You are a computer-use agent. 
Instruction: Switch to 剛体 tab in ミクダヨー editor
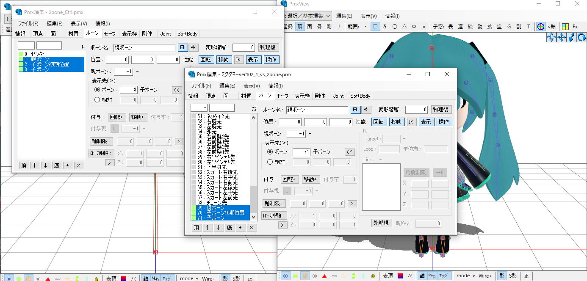(320, 96)
